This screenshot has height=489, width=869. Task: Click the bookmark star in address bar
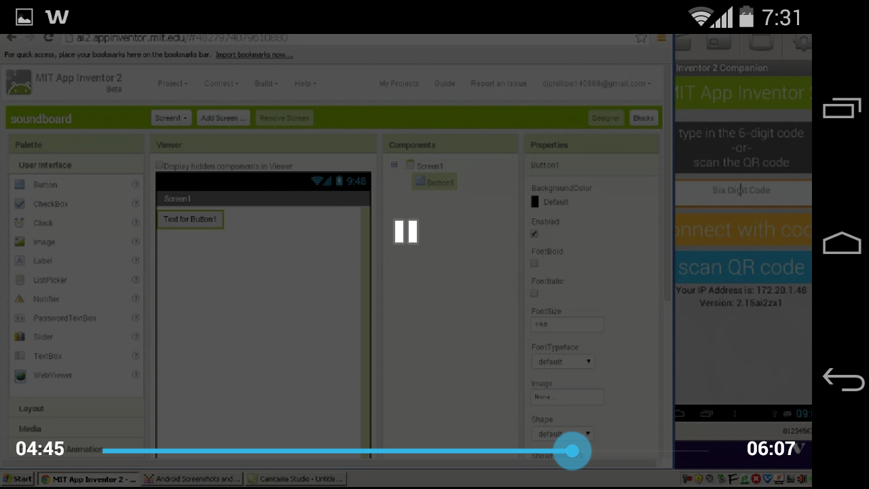pos(641,39)
